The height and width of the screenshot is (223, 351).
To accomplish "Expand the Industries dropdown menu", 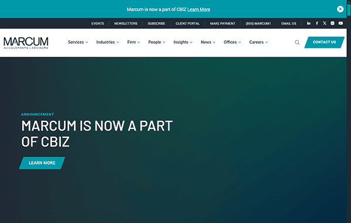I will 108,42.
